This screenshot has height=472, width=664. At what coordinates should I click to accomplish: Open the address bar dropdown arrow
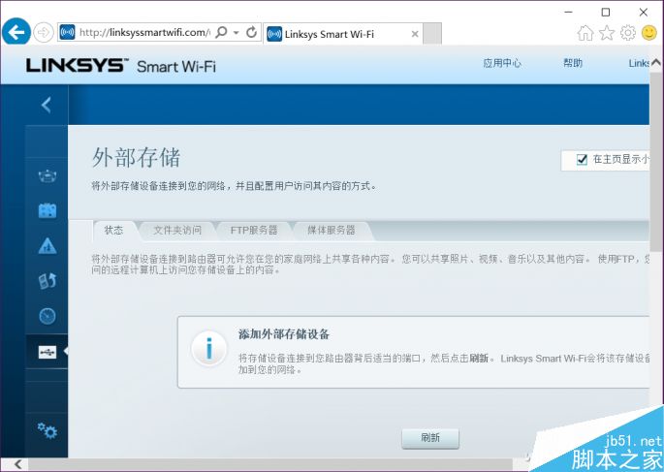tap(237, 33)
